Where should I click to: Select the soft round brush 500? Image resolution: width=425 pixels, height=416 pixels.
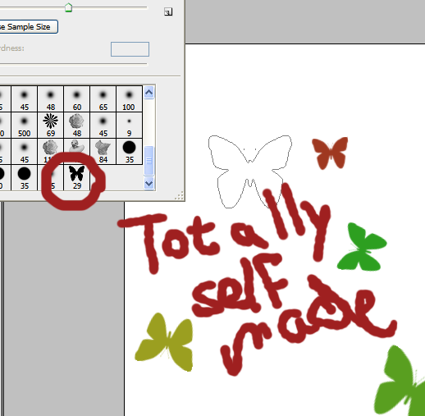[25, 125]
